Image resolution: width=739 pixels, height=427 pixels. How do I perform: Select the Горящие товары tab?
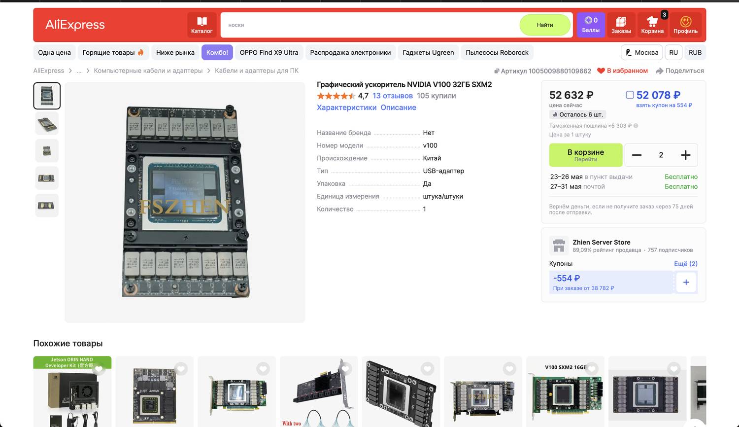(x=113, y=52)
